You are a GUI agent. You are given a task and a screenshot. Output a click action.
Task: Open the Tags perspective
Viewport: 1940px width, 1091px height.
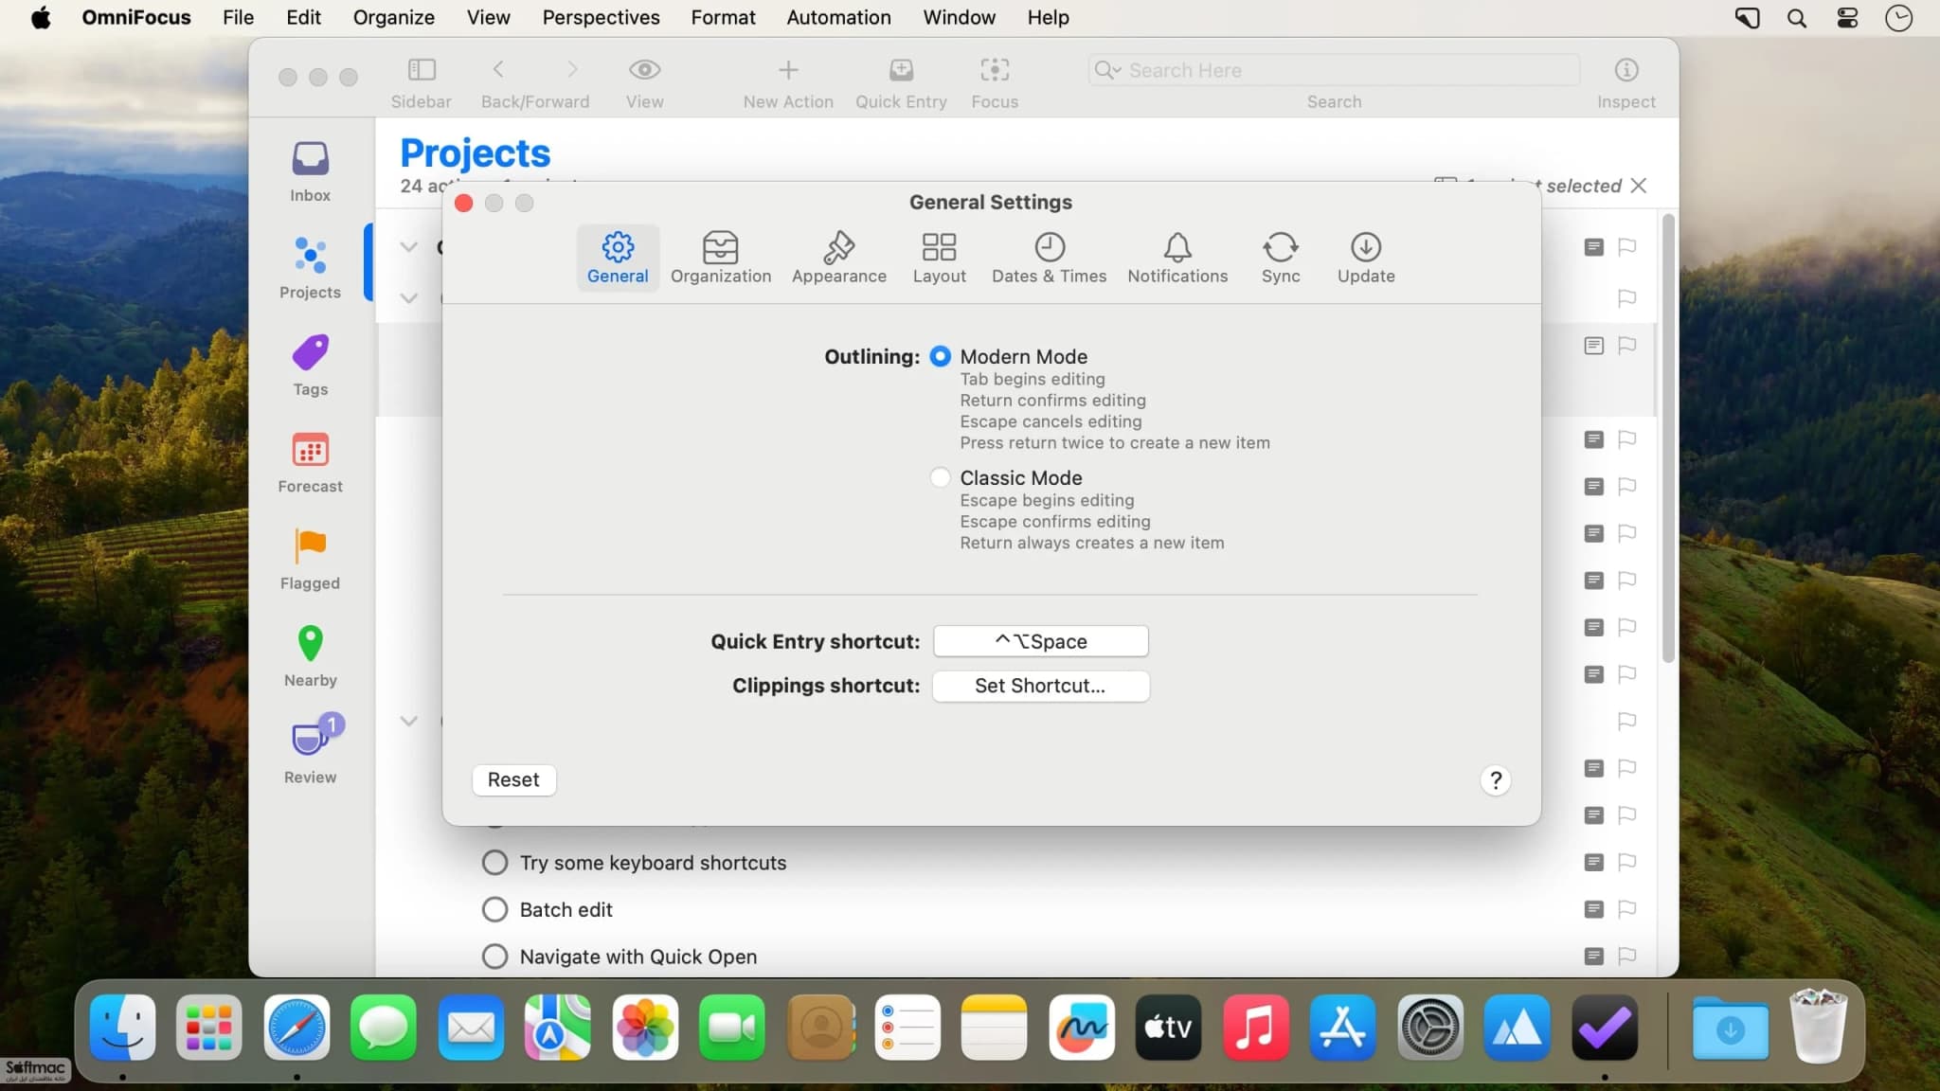coord(310,365)
